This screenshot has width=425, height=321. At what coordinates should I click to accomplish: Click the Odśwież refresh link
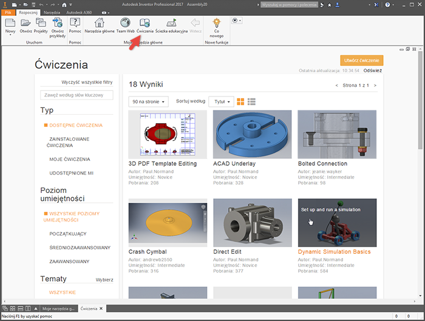(372, 70)
